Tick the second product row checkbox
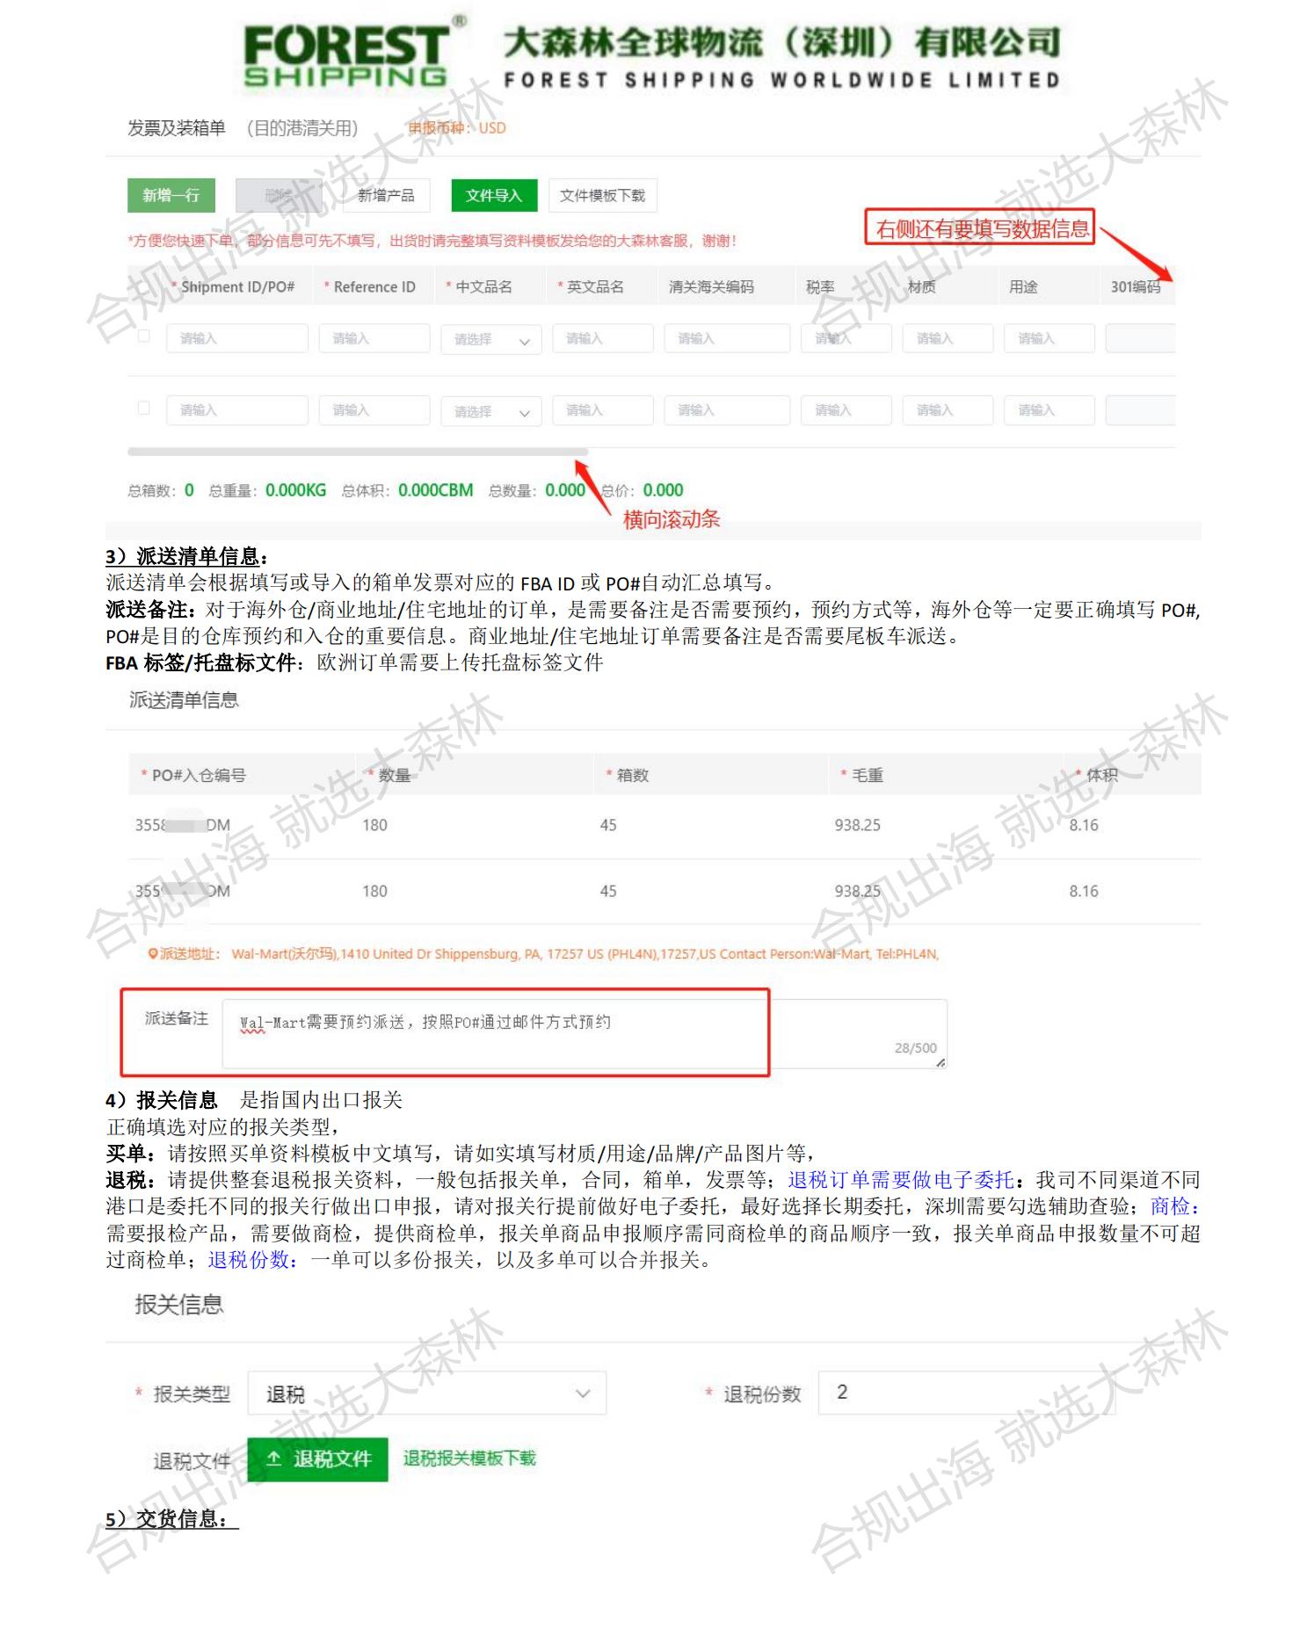 tap(144, 408)
